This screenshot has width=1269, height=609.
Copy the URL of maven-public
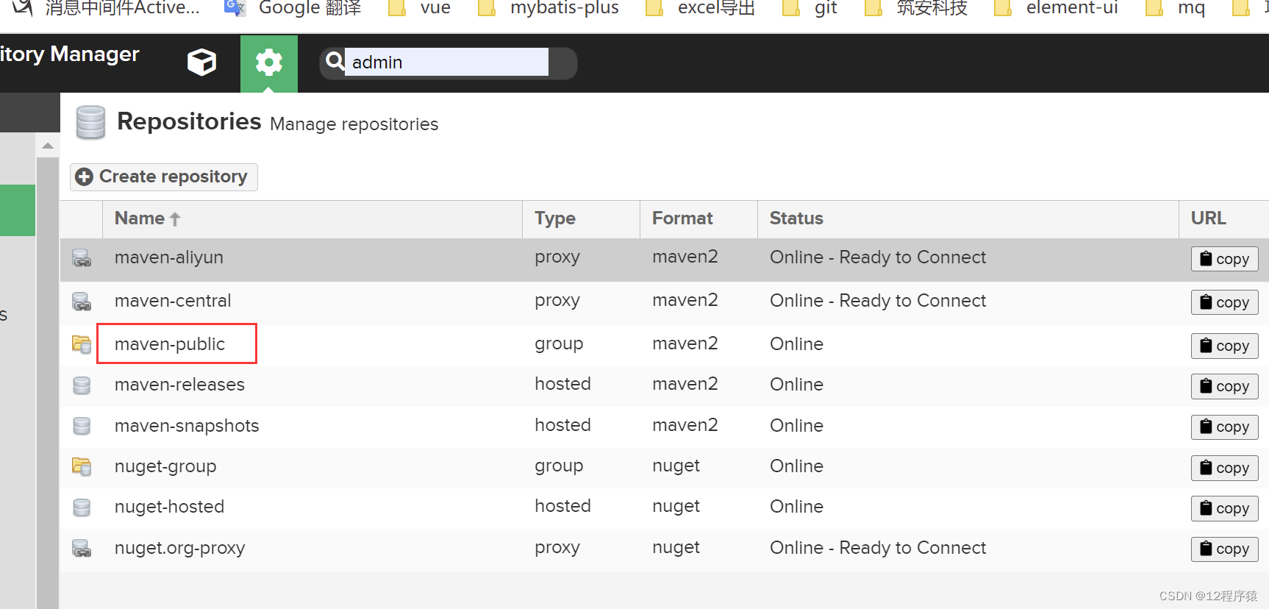point(1224,346)
